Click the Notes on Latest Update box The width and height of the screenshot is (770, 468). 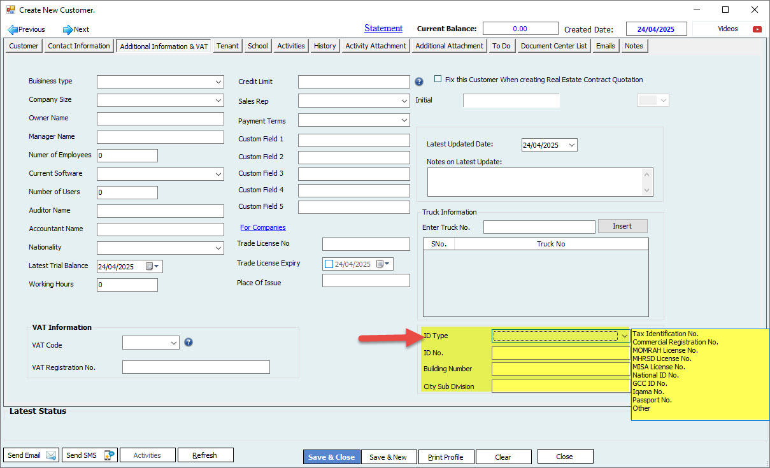coord(540,182)
